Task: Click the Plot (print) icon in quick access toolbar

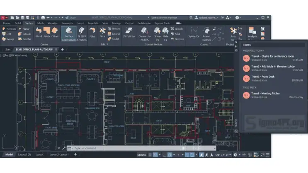Action: coord(43,18)
